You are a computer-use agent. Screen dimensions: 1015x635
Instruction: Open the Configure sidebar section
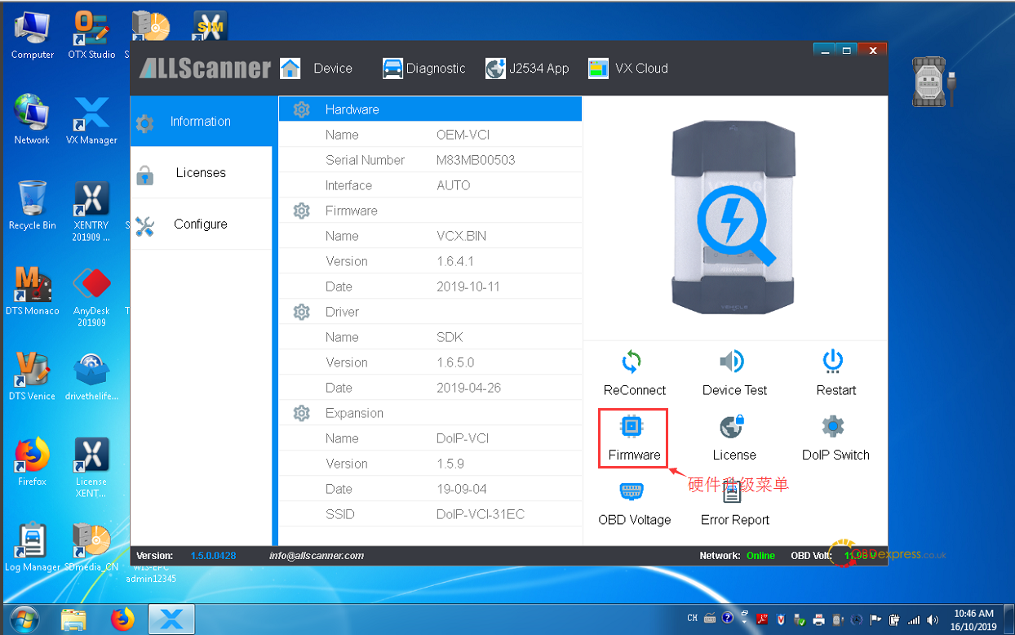click(201, 224)
